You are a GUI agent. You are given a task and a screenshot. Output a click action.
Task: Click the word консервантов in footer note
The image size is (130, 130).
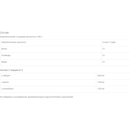pyautogui.click(x=21, y=97)
